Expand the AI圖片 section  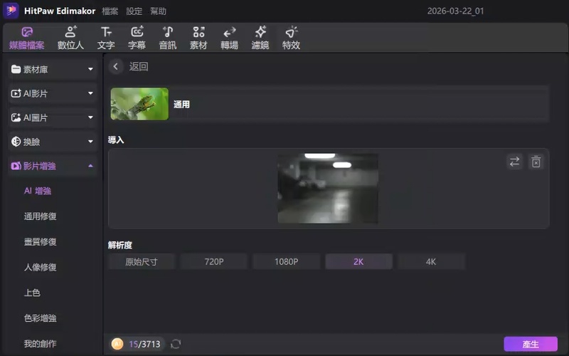(52, 117)
